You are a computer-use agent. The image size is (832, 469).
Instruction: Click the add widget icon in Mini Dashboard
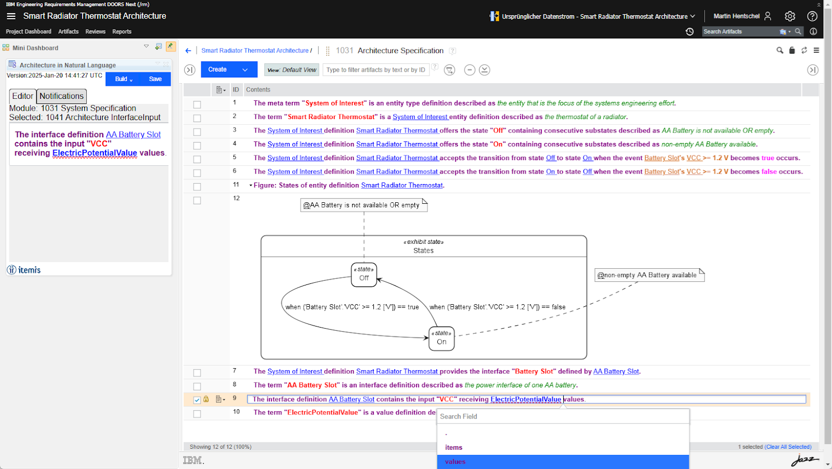[159, 46]
